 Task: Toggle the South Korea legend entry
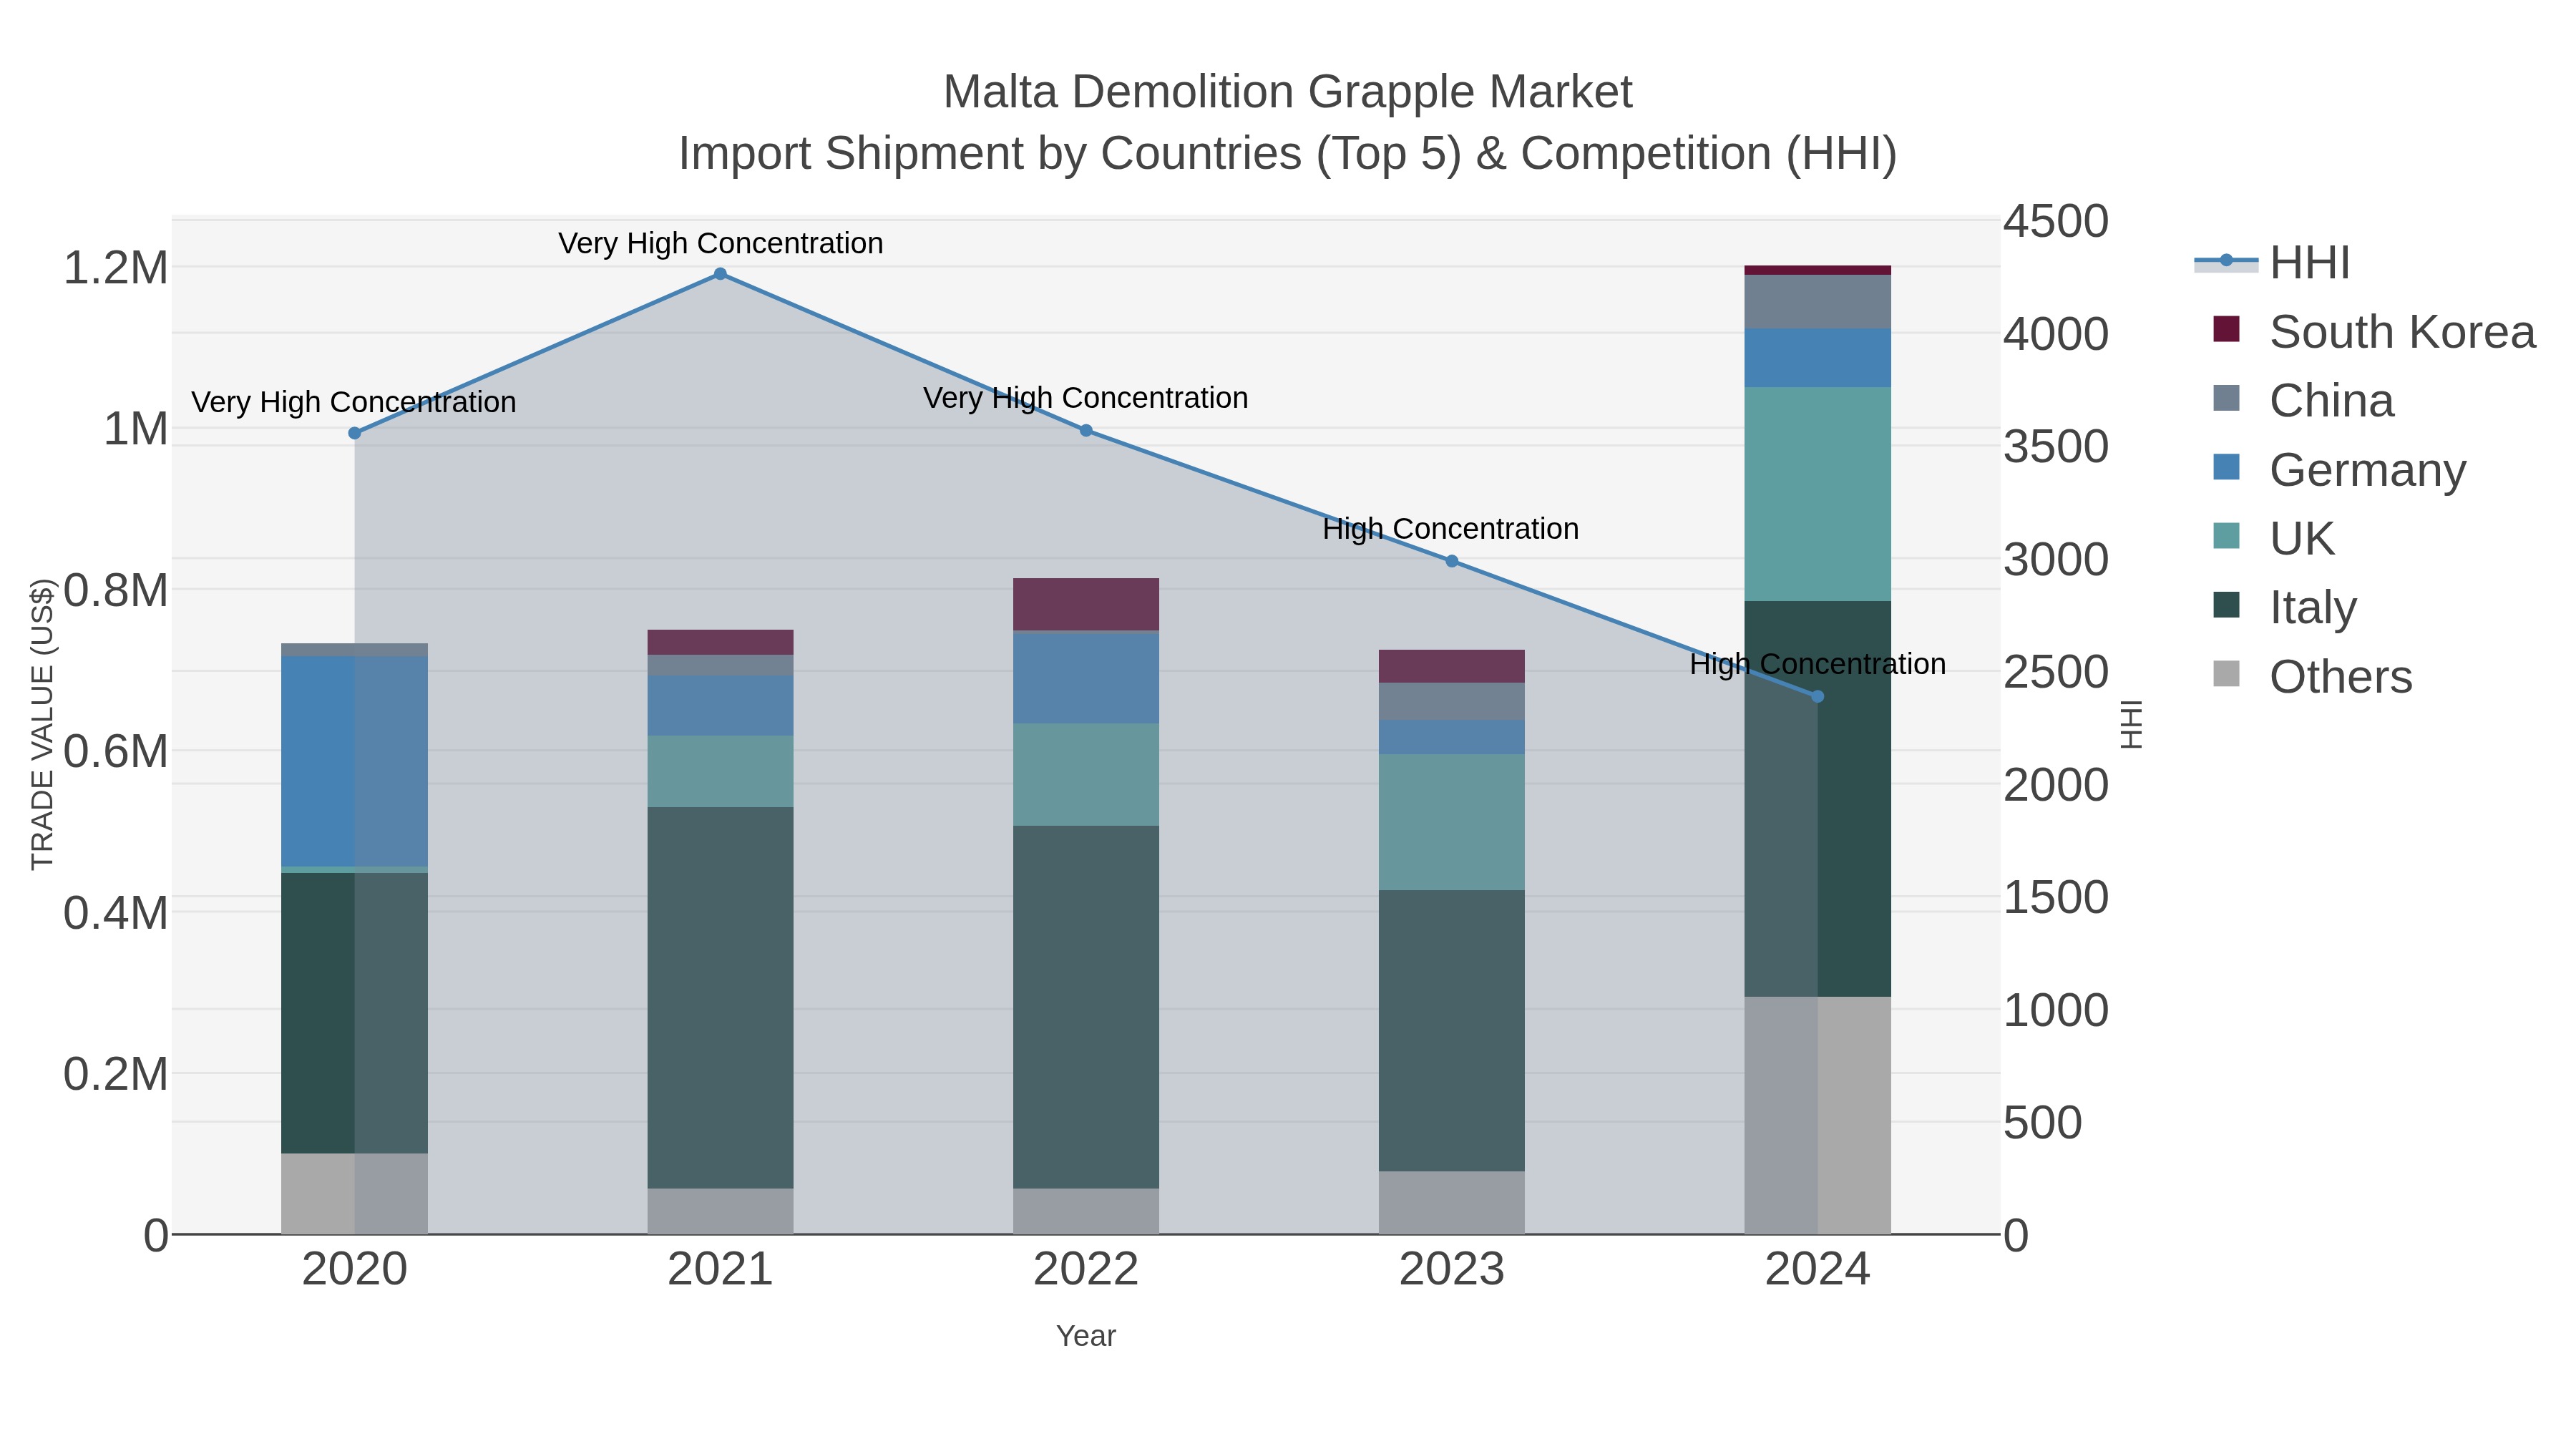click(x=2374, y=332)
